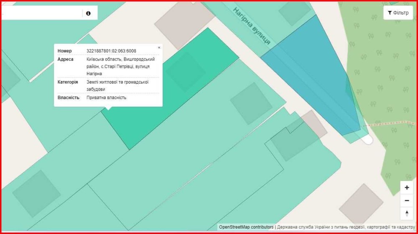Click the Приватна власність ownership value

tap(106, 98)
